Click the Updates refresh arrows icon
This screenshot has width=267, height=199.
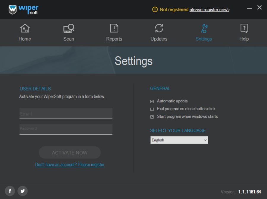[159, 28]
